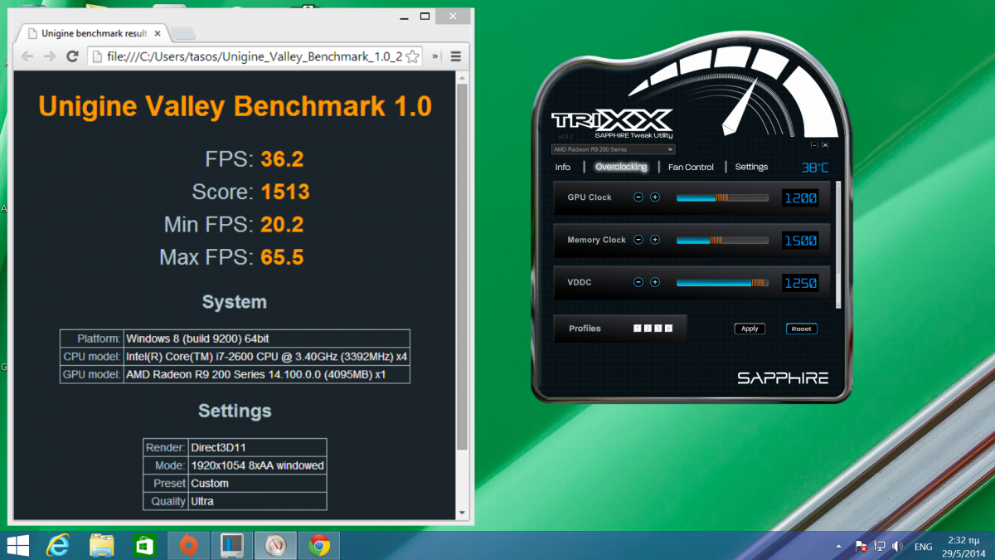Open the Windows Start button
The width and height of the screenshot is (995, 560).
pos(17,545)
